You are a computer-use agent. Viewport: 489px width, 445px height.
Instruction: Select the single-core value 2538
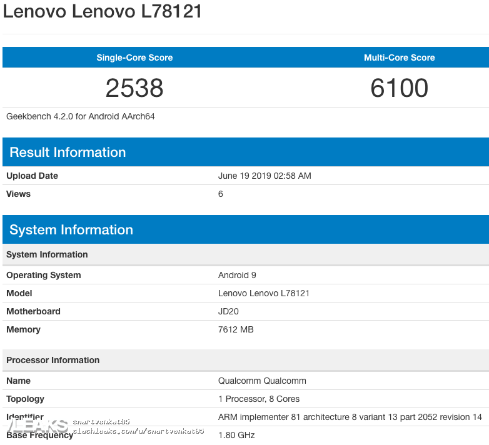(134, 88)
